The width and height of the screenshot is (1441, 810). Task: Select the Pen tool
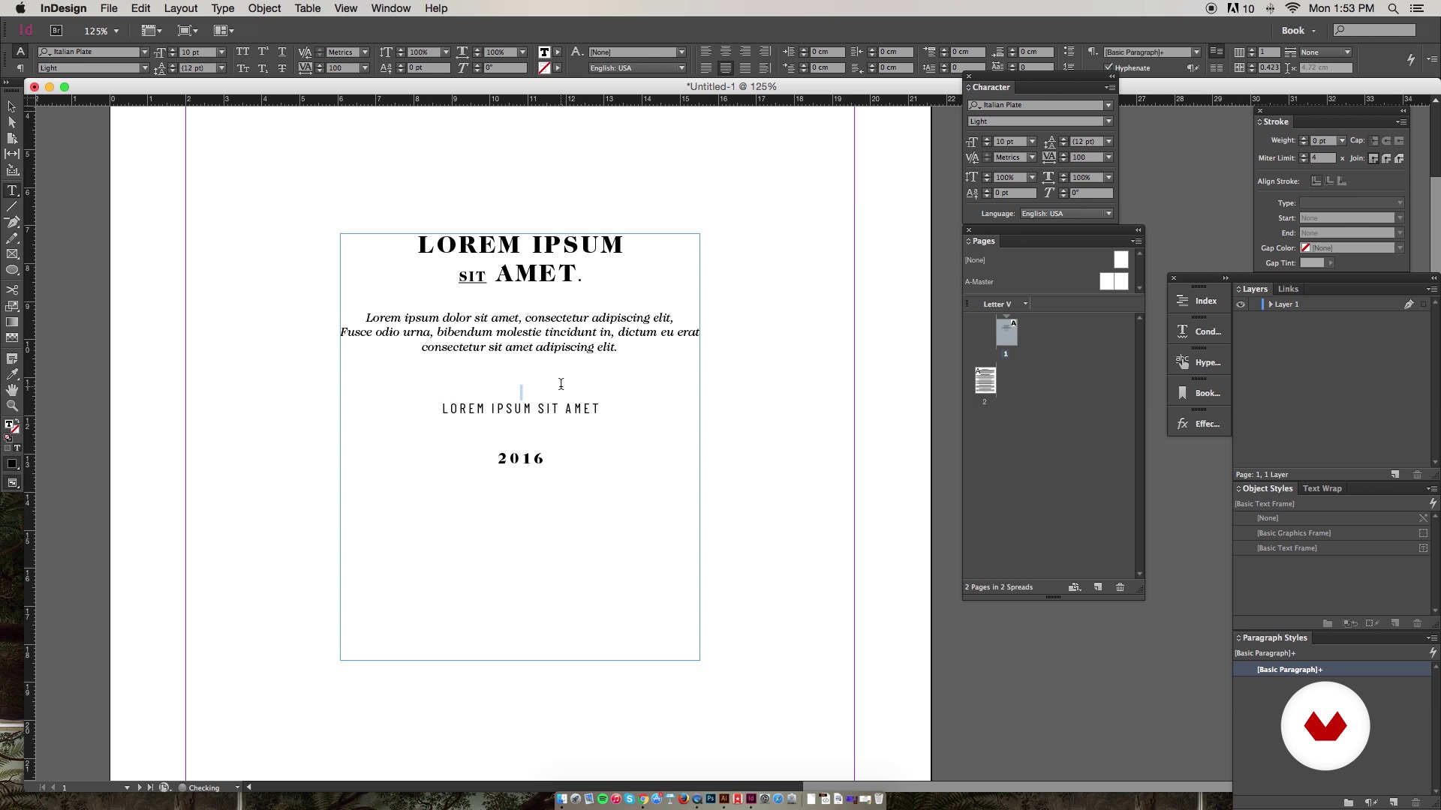(12, 222)
